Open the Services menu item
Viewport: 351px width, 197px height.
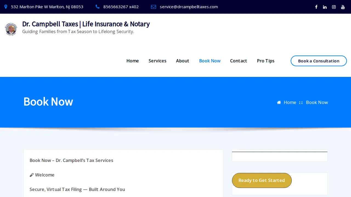(x=157, y=61)
